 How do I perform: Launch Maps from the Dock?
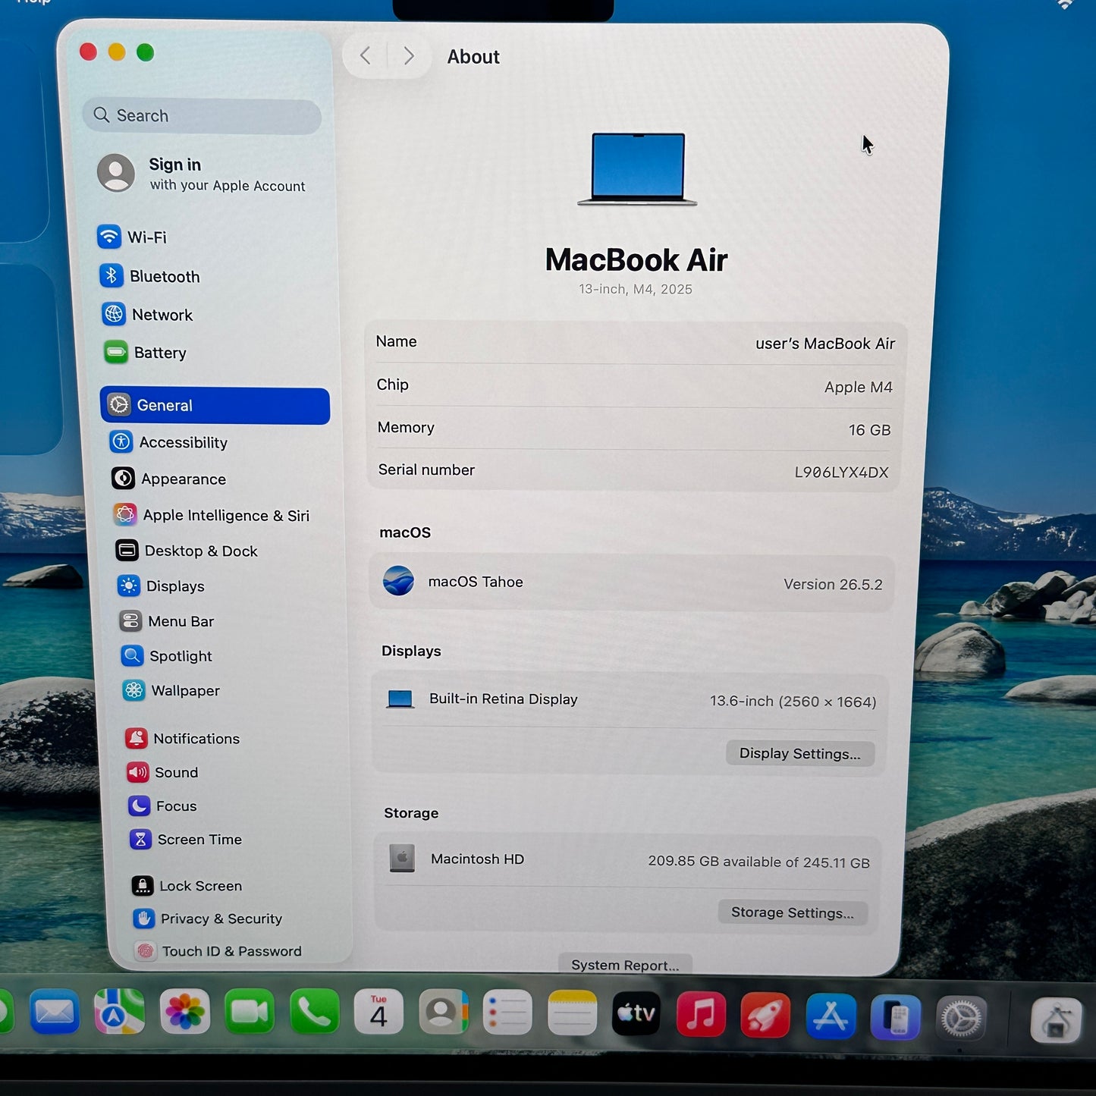click(x=119, y=1012)
